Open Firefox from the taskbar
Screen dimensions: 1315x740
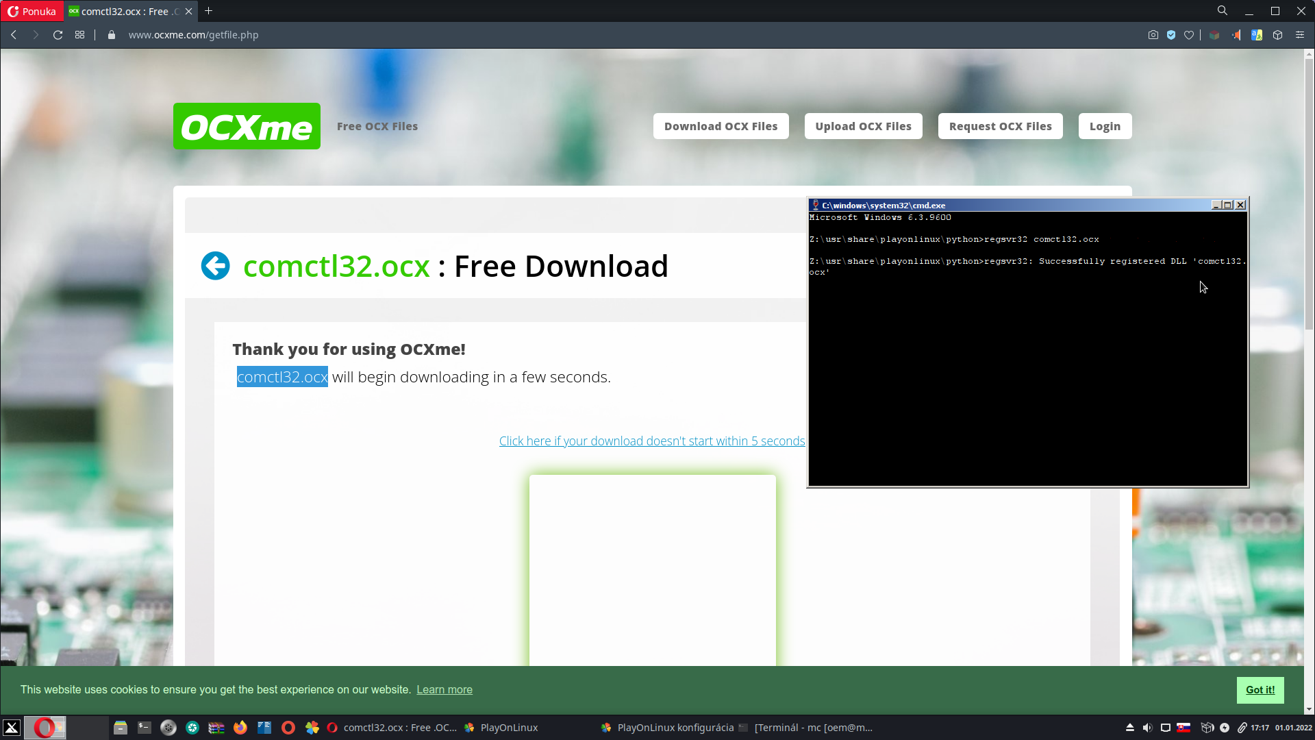pyautogui.click(x=240, y=728)
